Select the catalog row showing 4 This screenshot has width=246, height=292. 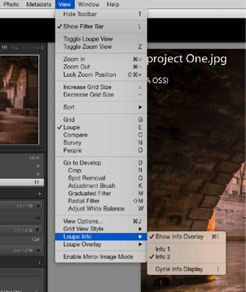(22, 174)
